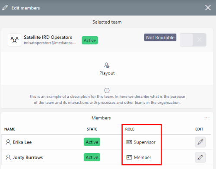Click the user icon beside Jonty Burrows
This screenshot has height=169, width=216.
(8, 157)
